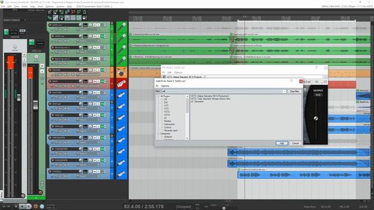Click the microphone icon of the top LEAD vox folder track
The image size is (374, 210).
click(122, 27)
